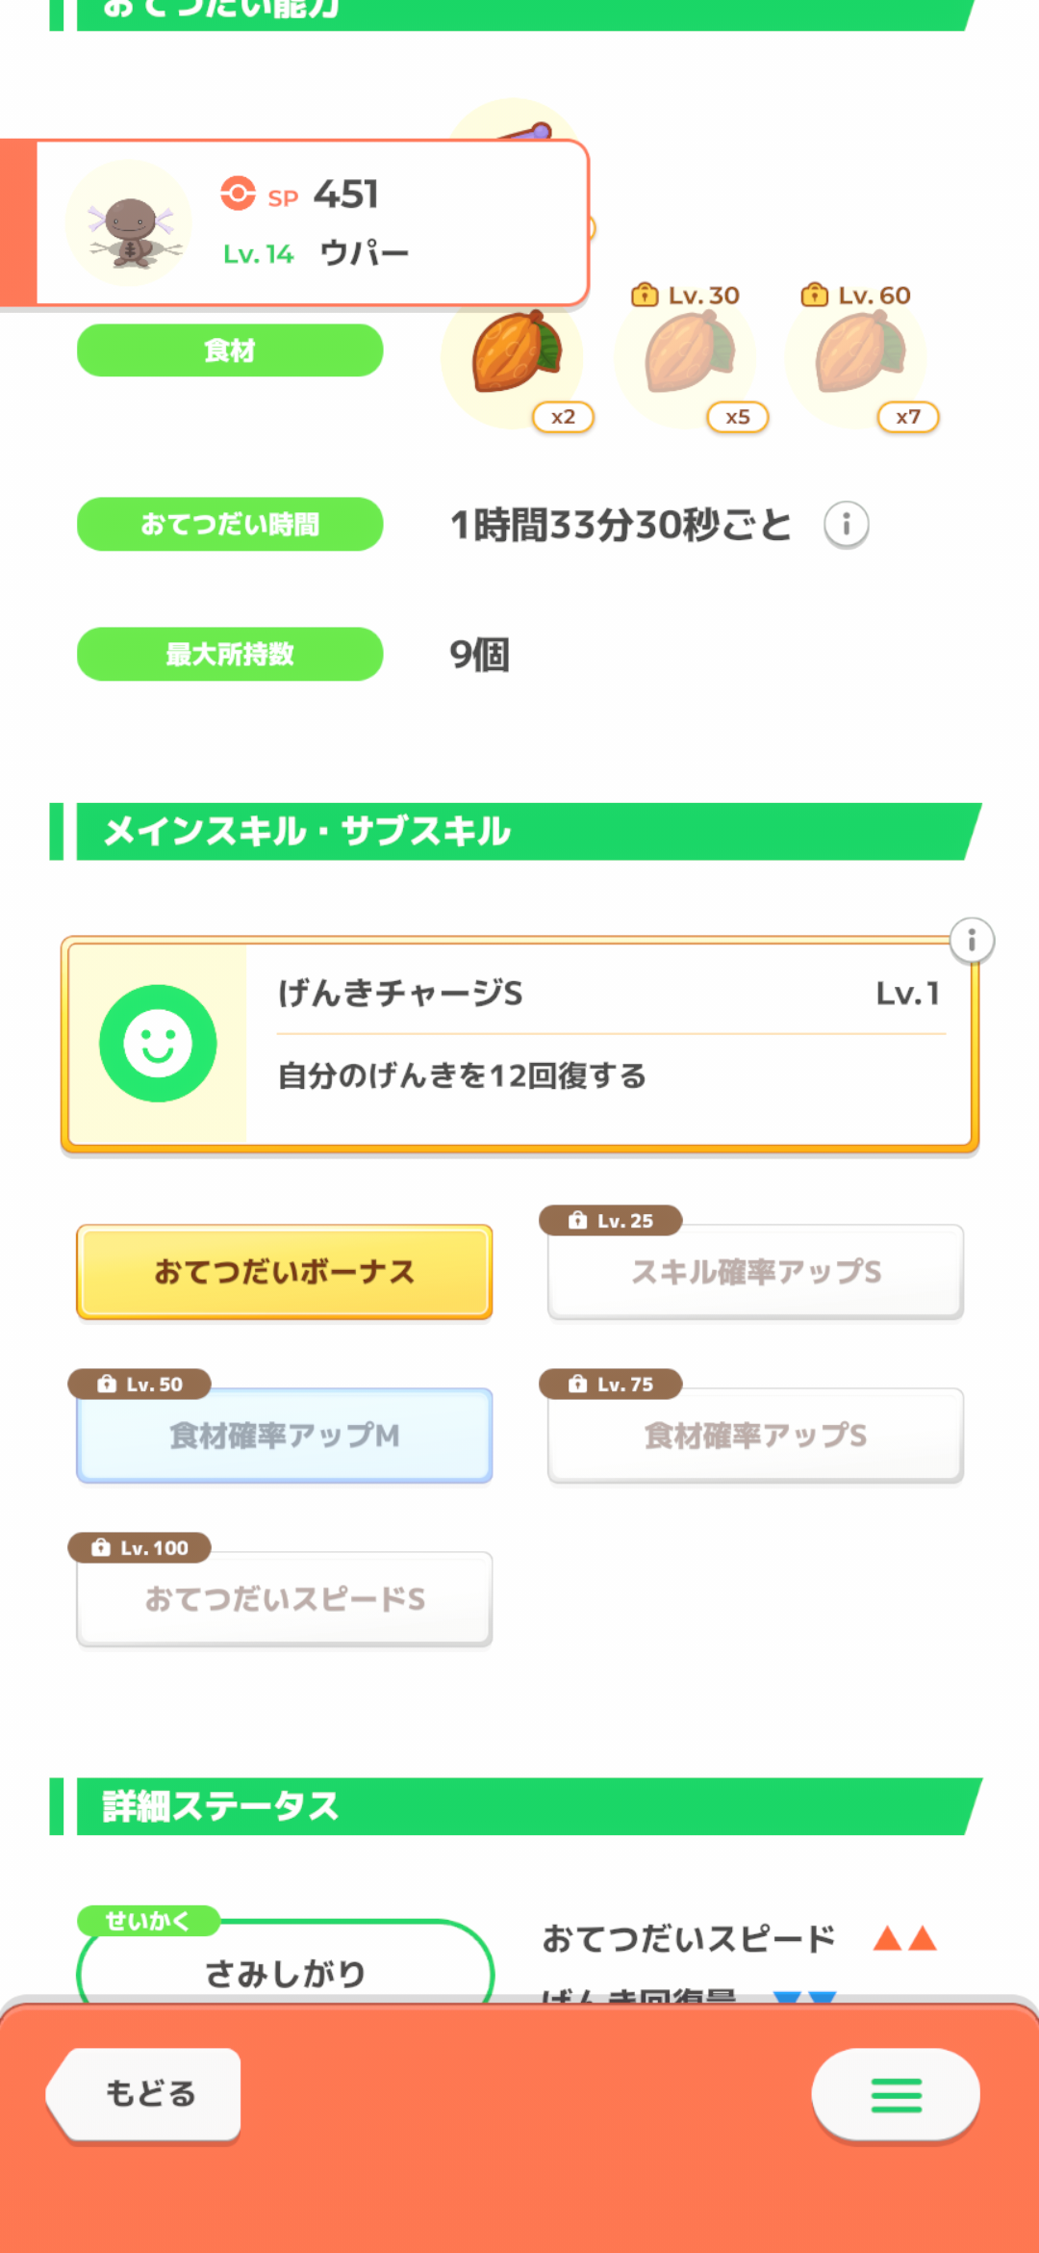
Task: Tap the green げんきチャージS smiley icon
Action: [x=158, y=1044]
